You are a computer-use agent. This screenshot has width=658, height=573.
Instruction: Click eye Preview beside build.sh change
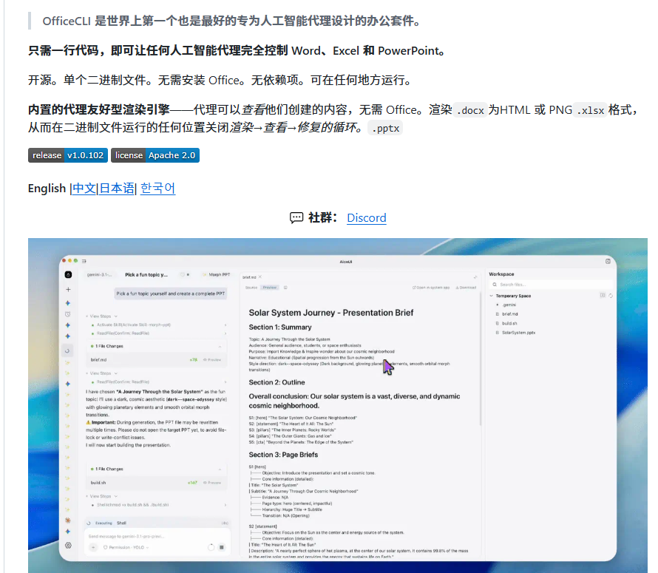pos(212,483)
